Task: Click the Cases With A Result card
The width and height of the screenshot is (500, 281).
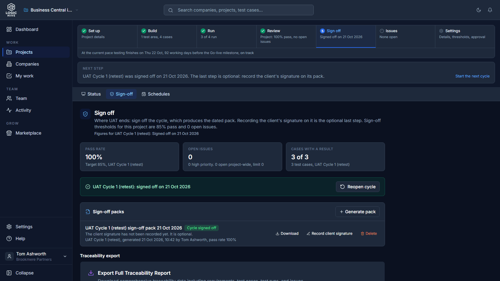Action: 335,157
